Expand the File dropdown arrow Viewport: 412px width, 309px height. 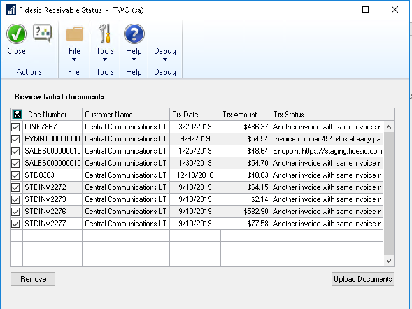[x=75, y=59]
